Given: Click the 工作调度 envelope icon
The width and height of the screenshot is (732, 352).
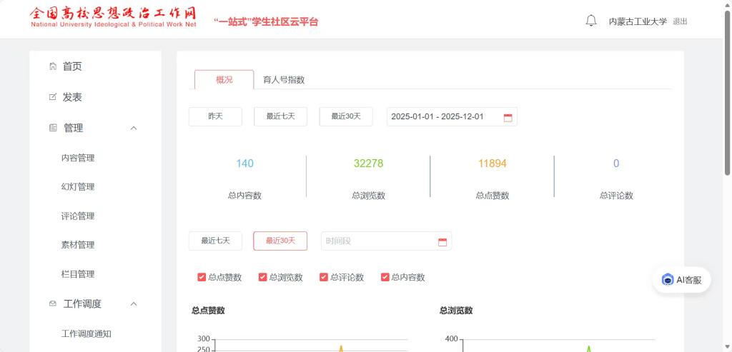Looking at the screenshot, I should 52,303.
